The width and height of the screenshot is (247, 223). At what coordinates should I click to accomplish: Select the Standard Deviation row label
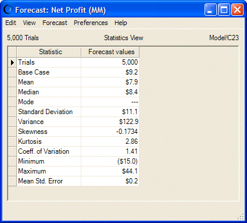coord(45,112)
